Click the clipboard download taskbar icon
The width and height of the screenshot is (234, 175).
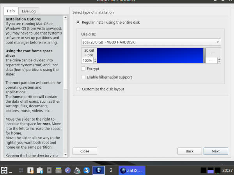click(39, 170)
